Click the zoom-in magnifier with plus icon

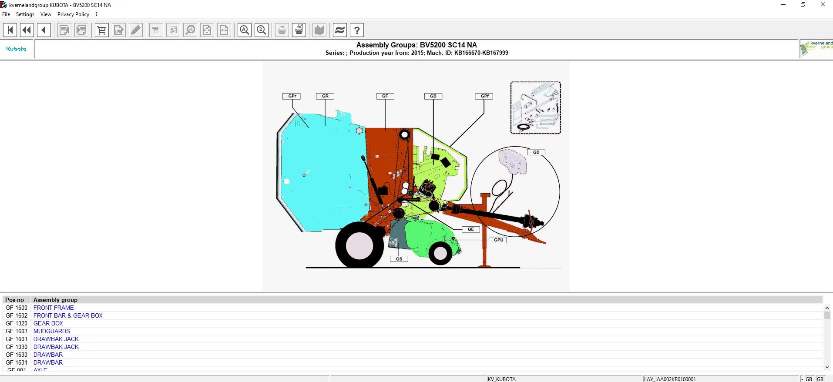pos(190,30)
